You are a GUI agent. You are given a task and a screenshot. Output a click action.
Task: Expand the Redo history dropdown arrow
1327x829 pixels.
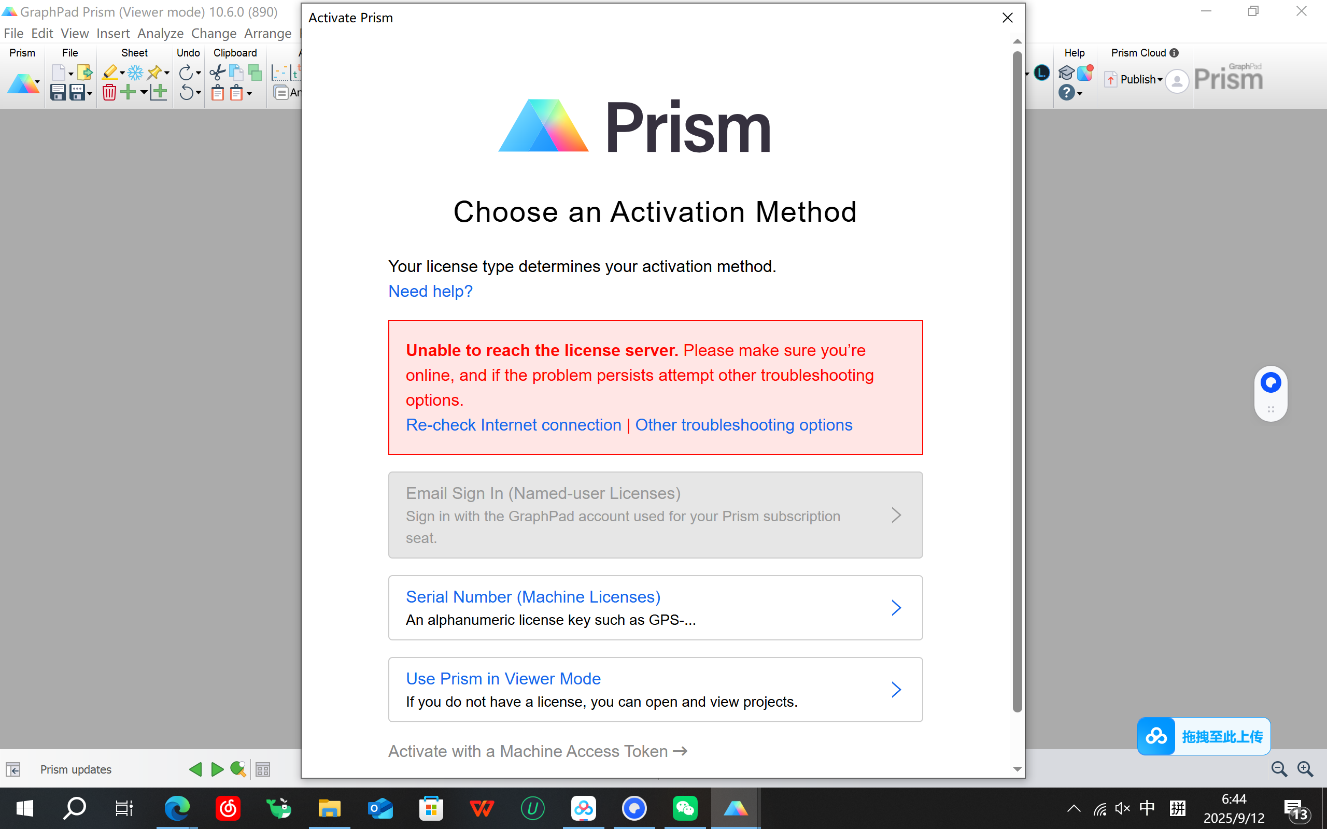pos(199,73)
